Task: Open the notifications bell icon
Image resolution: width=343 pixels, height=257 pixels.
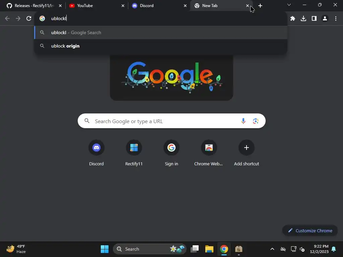Action: pos(334,249)
